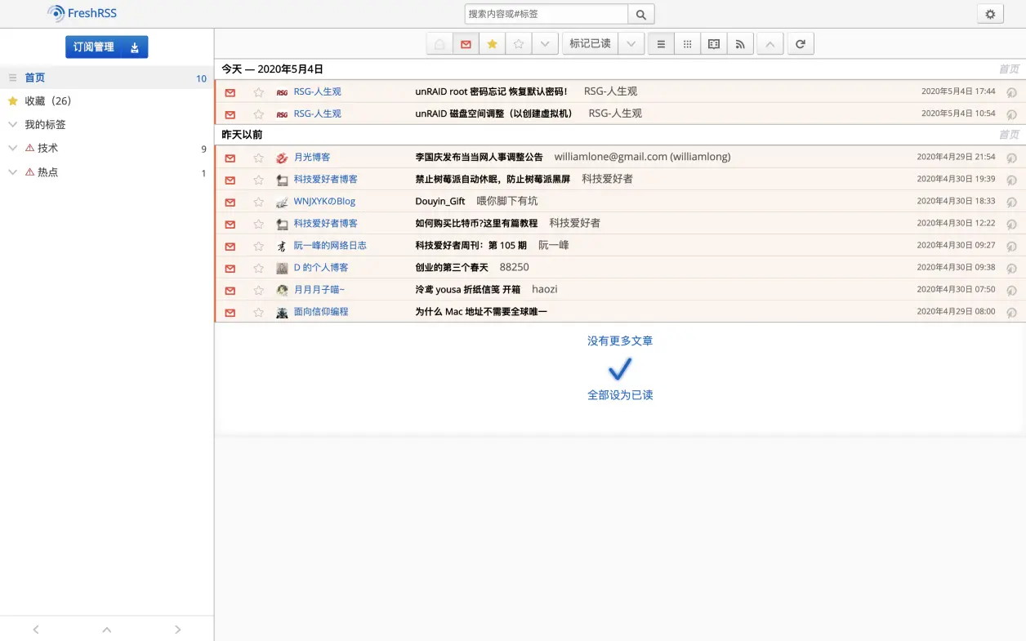
Task: Show only favorite articles via star icon
Action: 492,43
